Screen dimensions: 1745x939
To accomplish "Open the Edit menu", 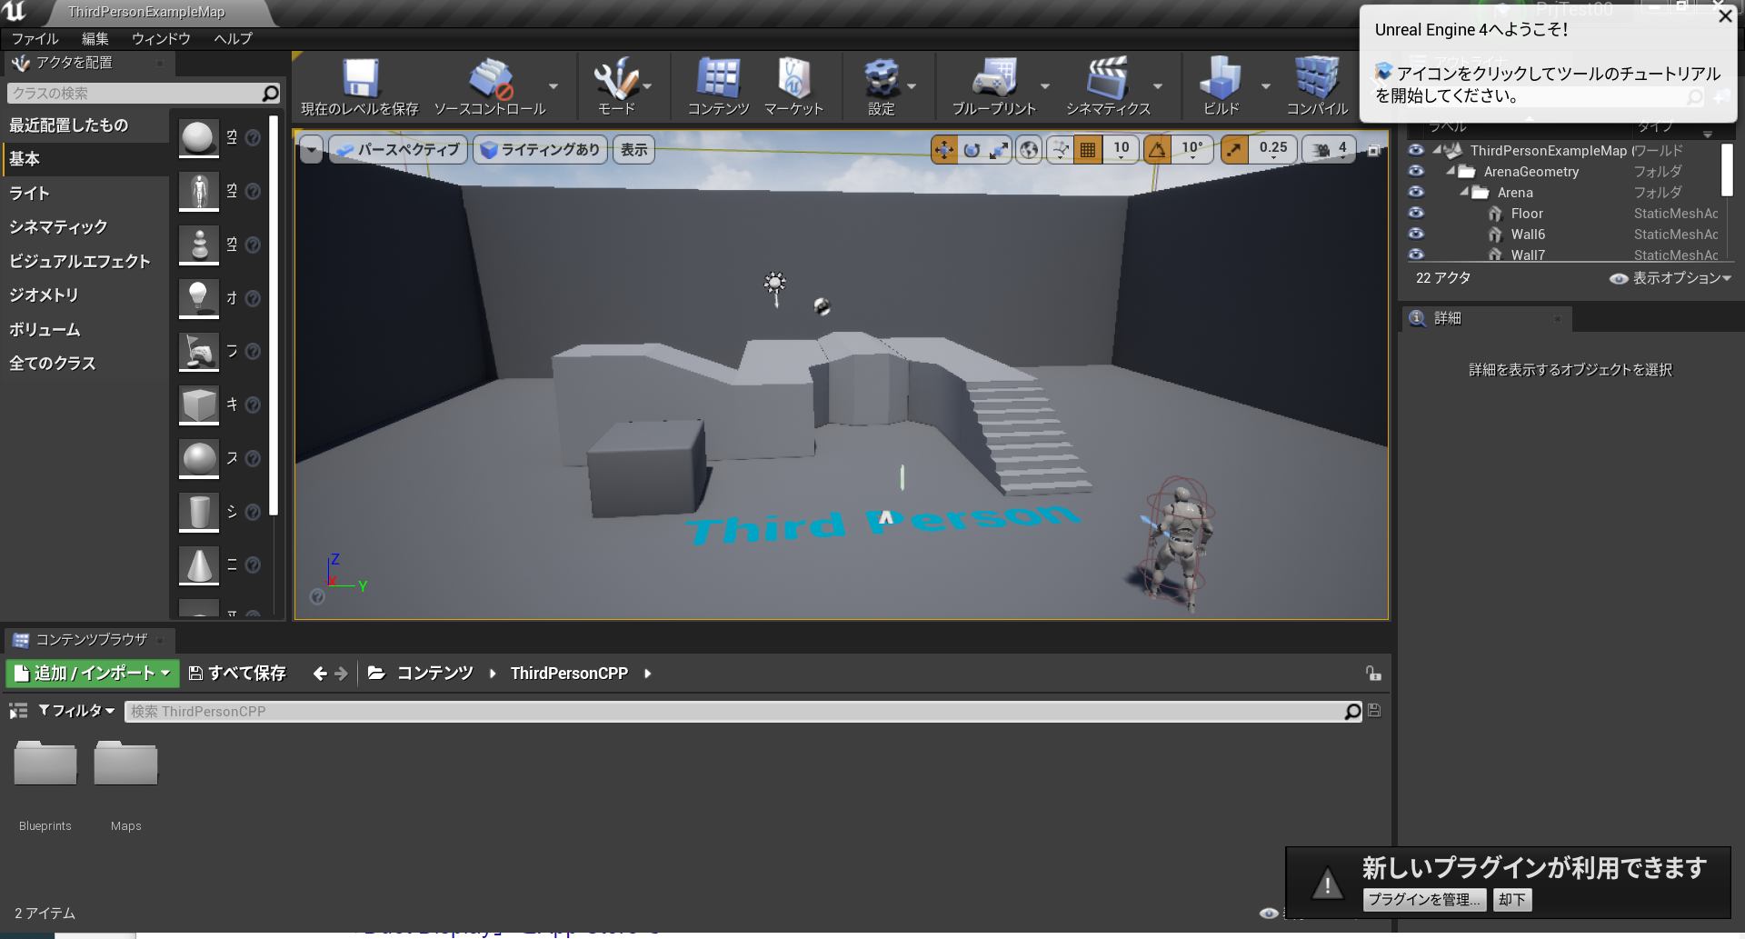I will 95,39.
